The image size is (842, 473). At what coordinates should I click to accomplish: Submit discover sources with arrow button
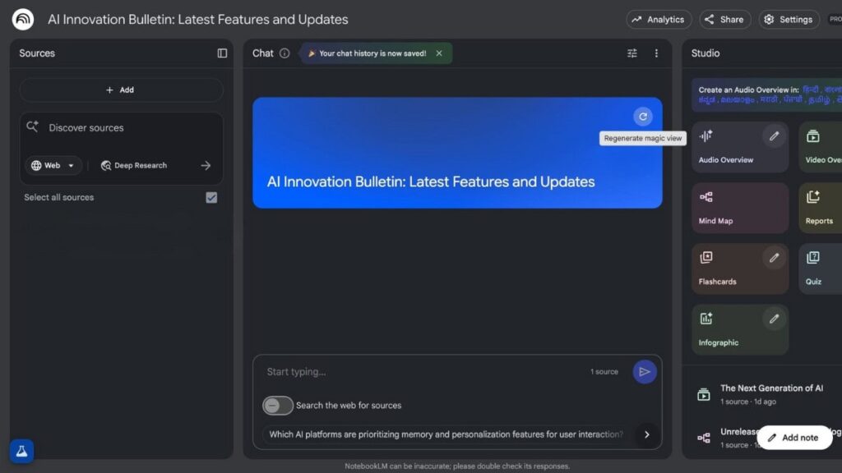[206, 166]
